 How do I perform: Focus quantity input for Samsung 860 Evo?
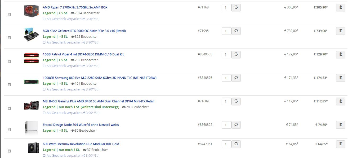tap(226, 78)
